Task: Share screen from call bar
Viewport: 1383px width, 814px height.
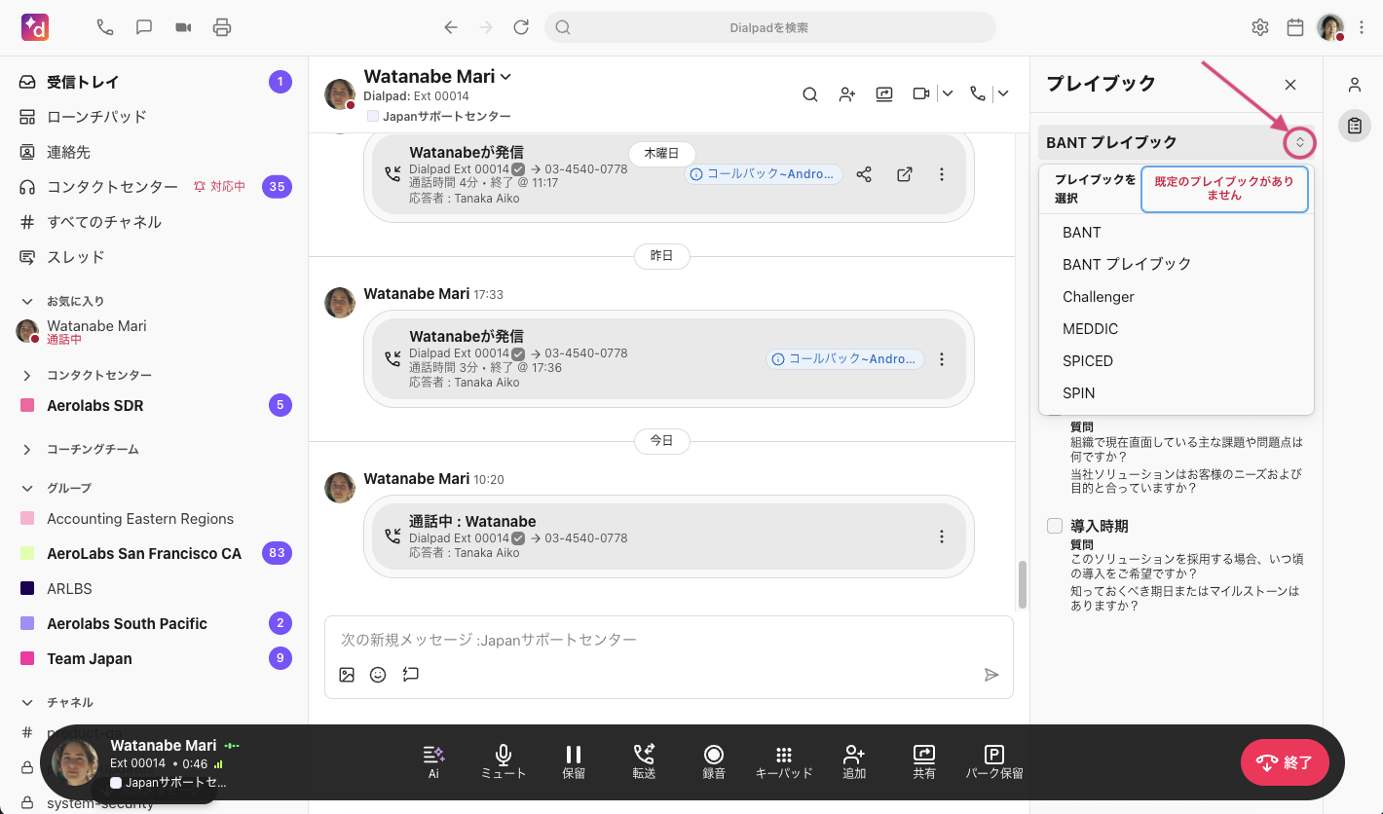Action: [923, 761]
